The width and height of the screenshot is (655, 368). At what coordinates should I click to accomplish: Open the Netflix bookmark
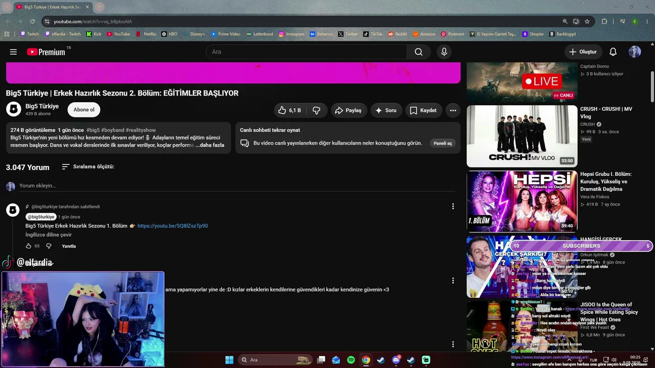(146, 34)
